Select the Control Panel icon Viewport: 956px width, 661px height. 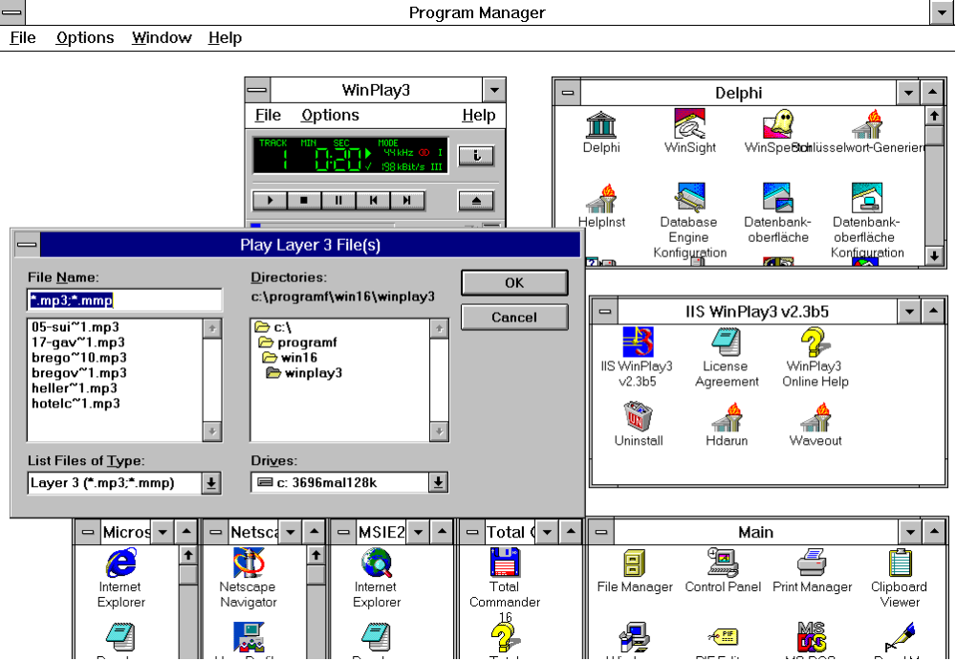(x=723, y=562)
